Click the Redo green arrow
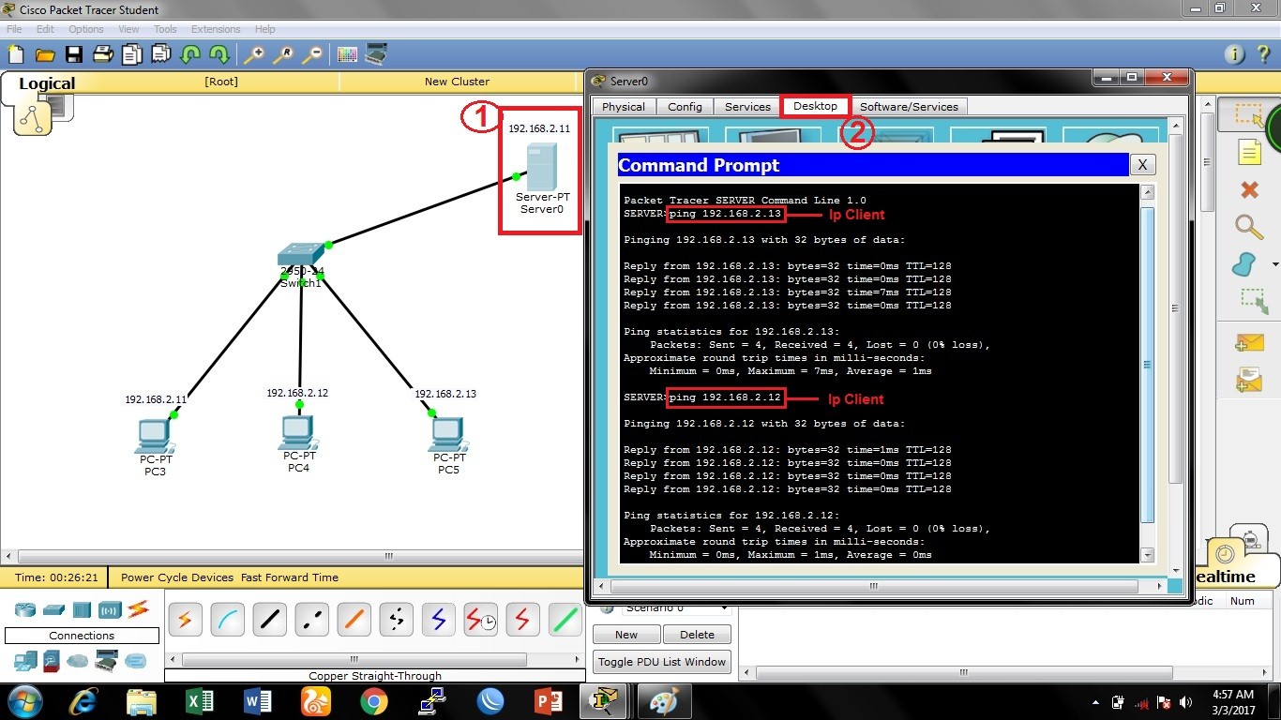Viewport: 1281px width, 720px height. point(219,54)
